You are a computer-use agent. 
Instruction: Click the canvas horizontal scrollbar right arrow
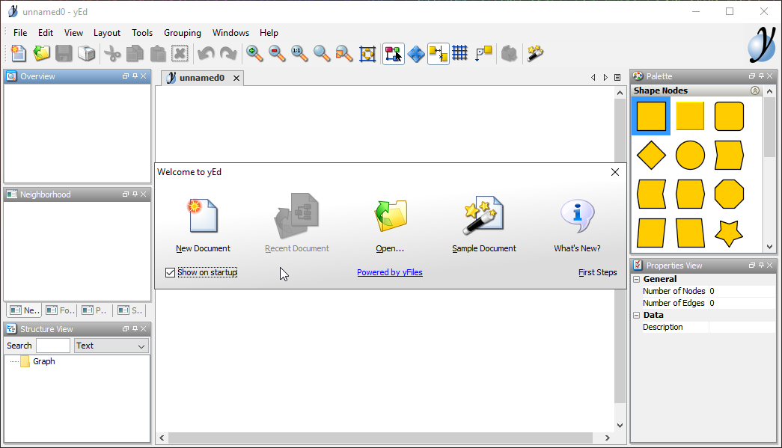608,438
